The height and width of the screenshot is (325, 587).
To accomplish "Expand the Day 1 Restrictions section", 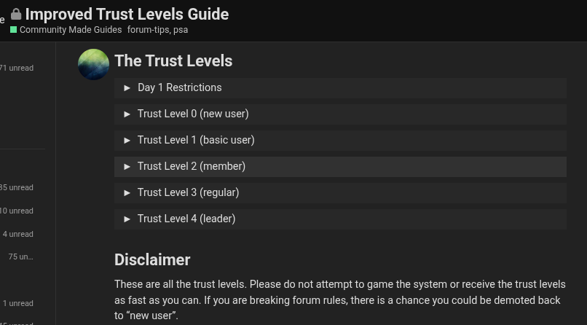I will point(179,87).
